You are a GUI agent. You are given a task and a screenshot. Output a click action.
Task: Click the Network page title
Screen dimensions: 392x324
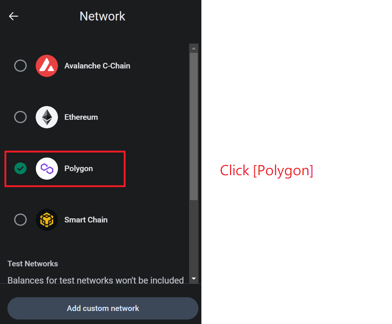point(102,16)
